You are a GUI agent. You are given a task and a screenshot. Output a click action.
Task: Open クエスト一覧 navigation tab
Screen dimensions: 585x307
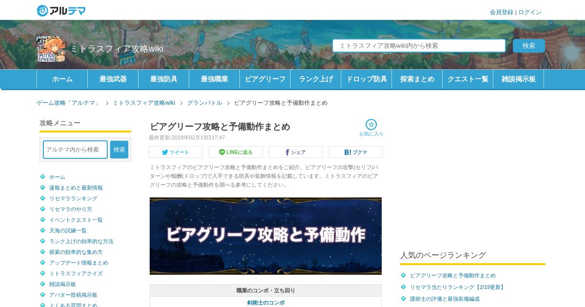tap(468, 79)
